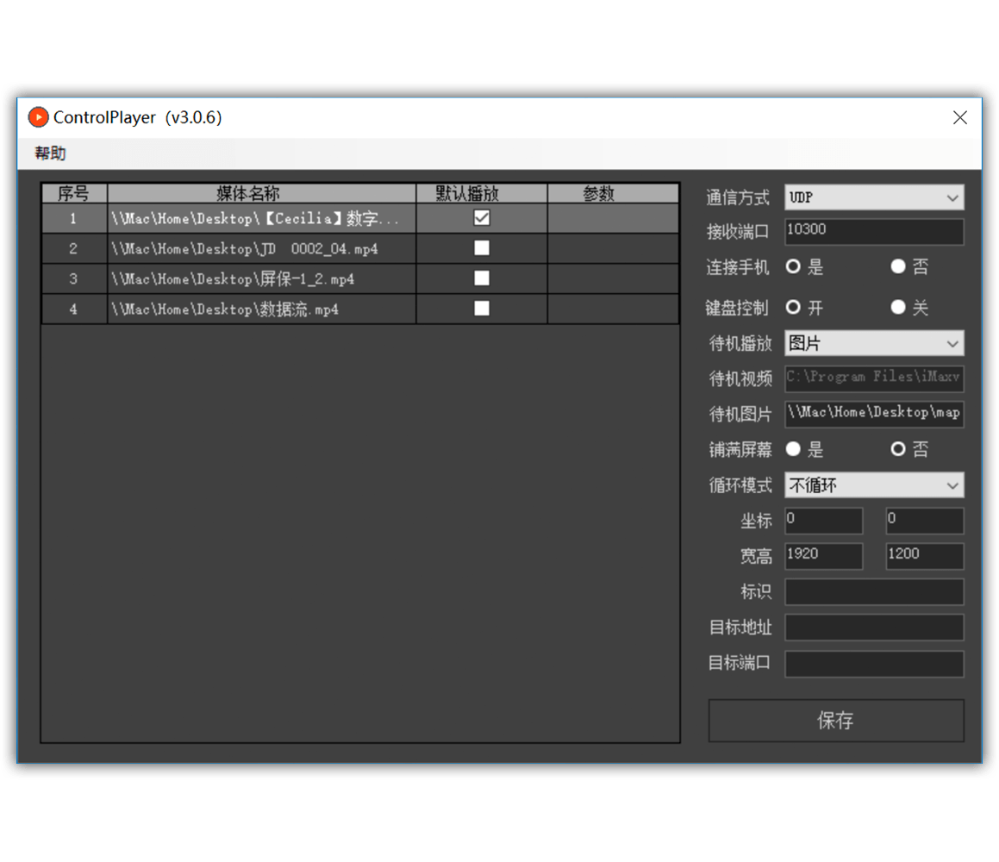Image resolution: width=999 pixels, height=862 pixels.
Task: Check default playback for 数据流.mp4
Action: click(481, 309)
